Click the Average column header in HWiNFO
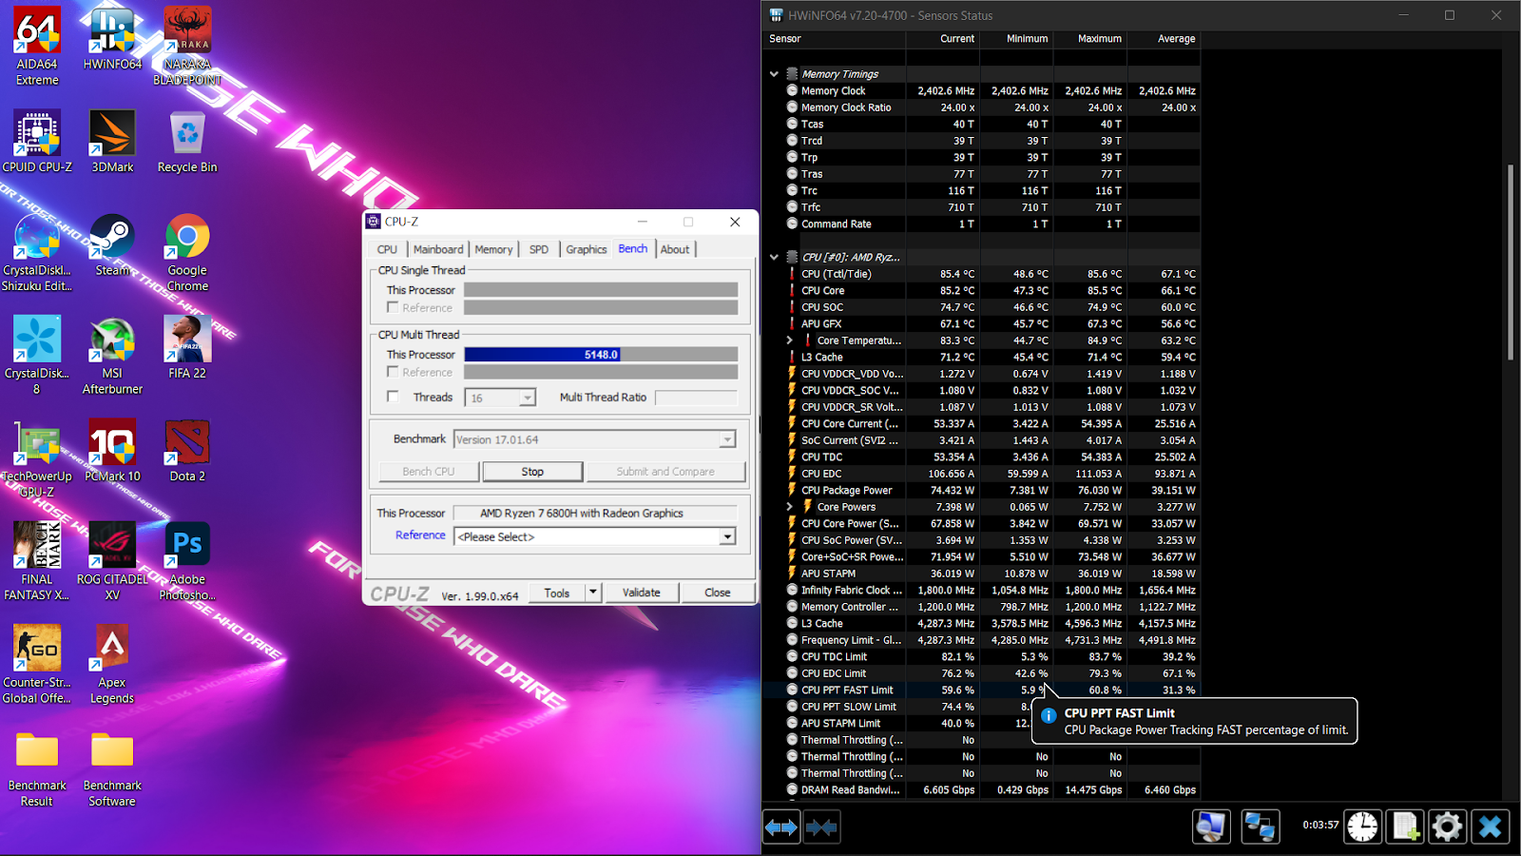Viewport: 1521px width, 856px height. point(1164,39)
